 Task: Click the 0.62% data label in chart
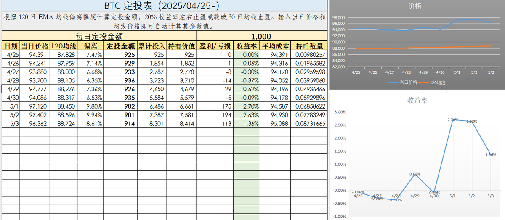[415, 174]
